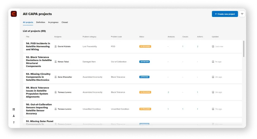
Task: Click APPROVED status badge on project 53
Action: coord(144,77)
